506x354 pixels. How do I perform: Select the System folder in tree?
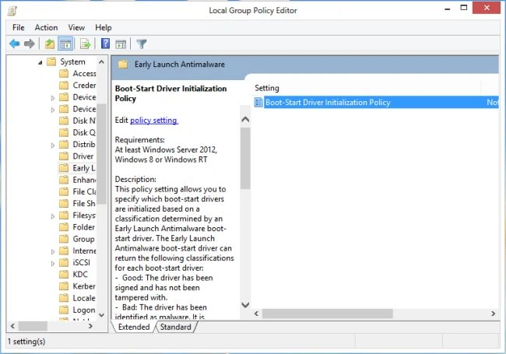click(x=72, y=61)
